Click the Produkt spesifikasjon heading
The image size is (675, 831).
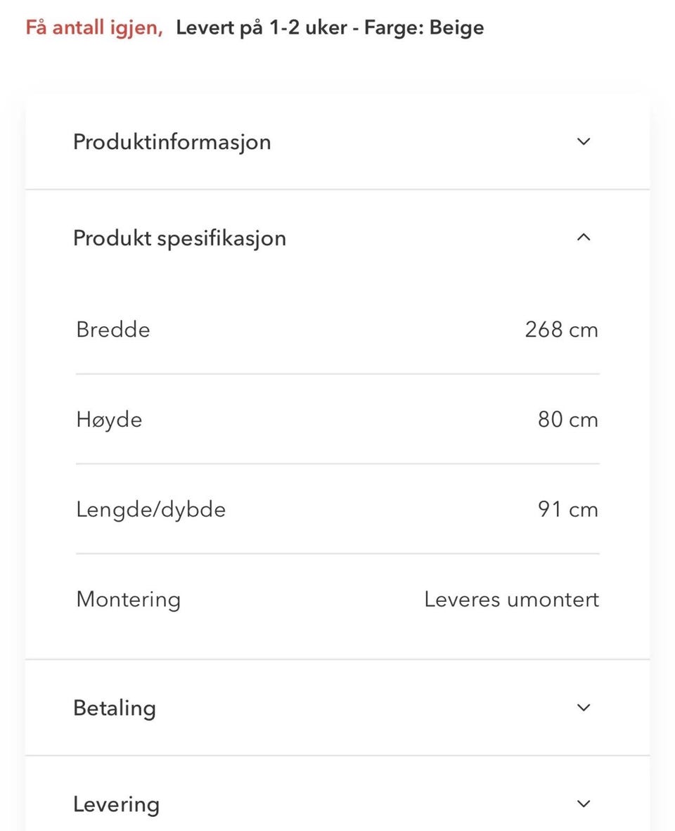pyautogui.click(x=179, y=238)
